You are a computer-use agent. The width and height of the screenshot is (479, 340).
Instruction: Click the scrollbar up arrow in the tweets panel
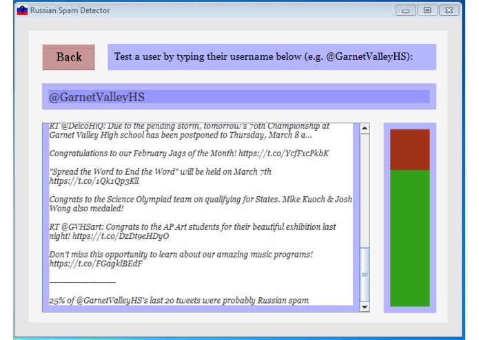[365, 128]
